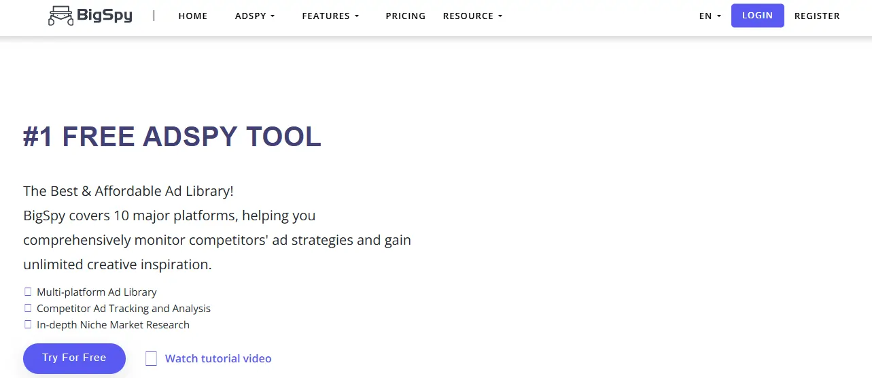This screenshot has width=872, height=378.
Task: Open the RESOURCE menu
Action: click(468, 16)
